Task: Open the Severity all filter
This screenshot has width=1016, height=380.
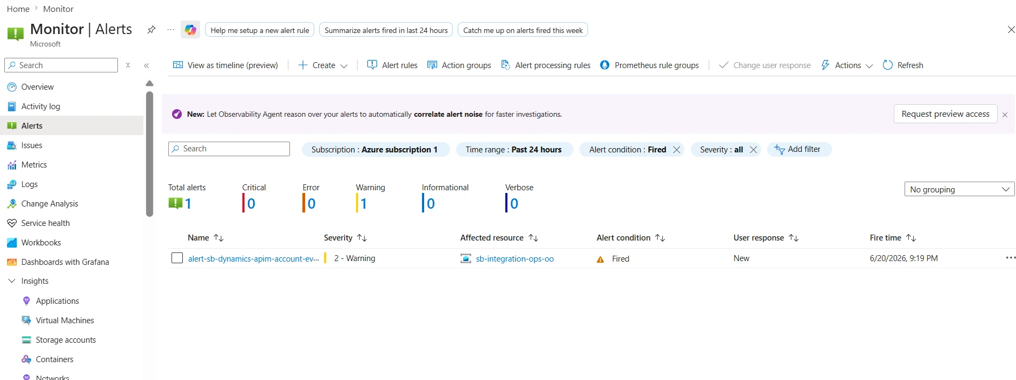Action: pyautogui.click(x=721, y=150)
